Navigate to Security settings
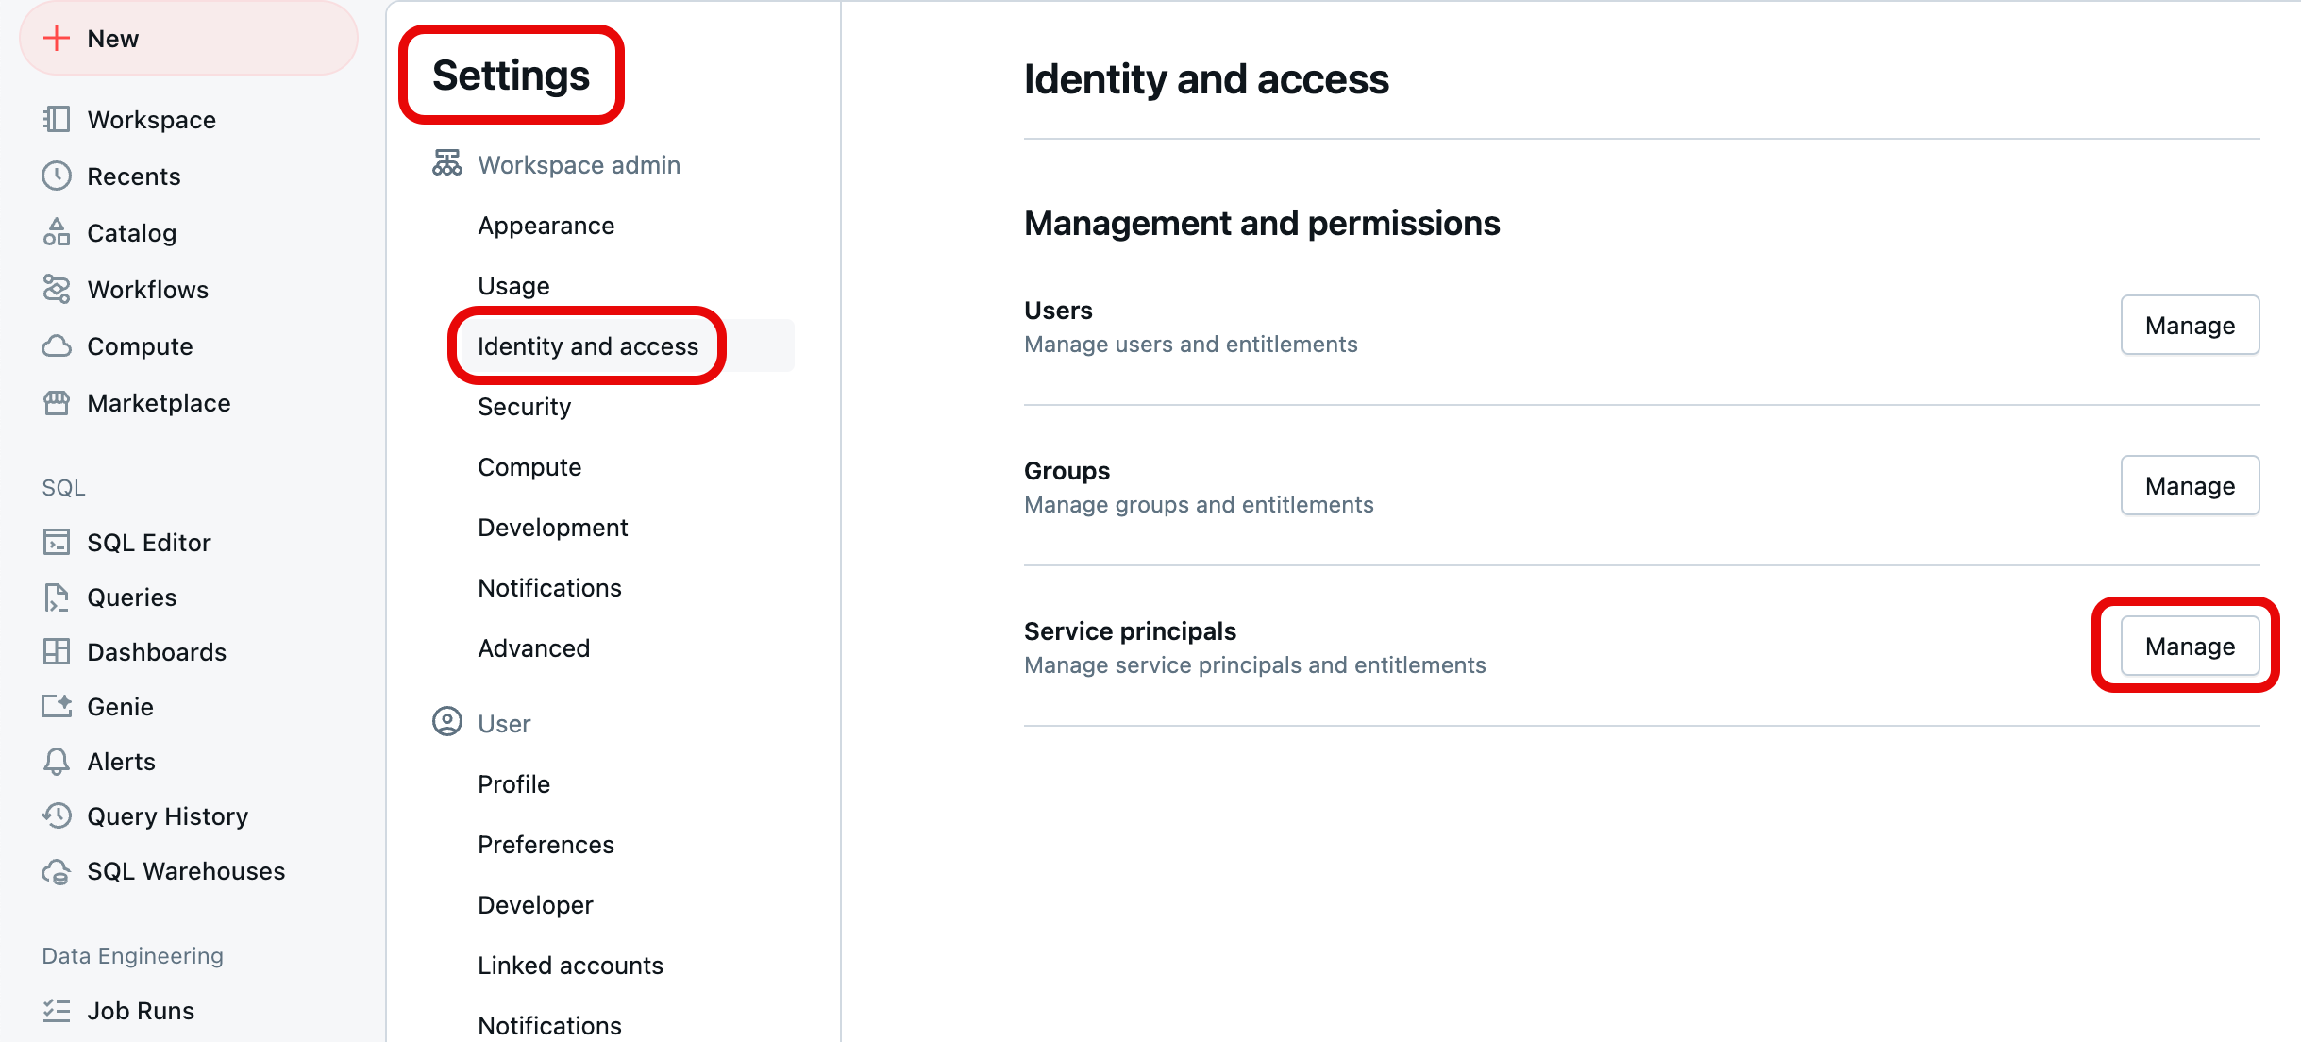The width and height of the screenshot is (2301, 1042). (526, 405)
